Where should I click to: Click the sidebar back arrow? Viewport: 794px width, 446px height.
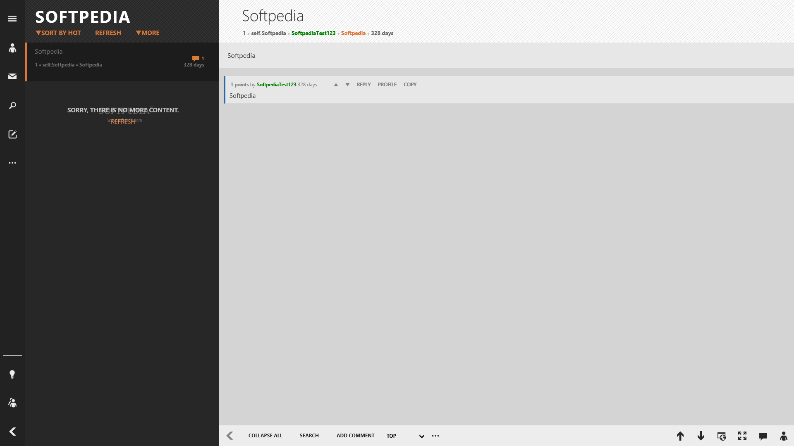[x=12, y=432]
